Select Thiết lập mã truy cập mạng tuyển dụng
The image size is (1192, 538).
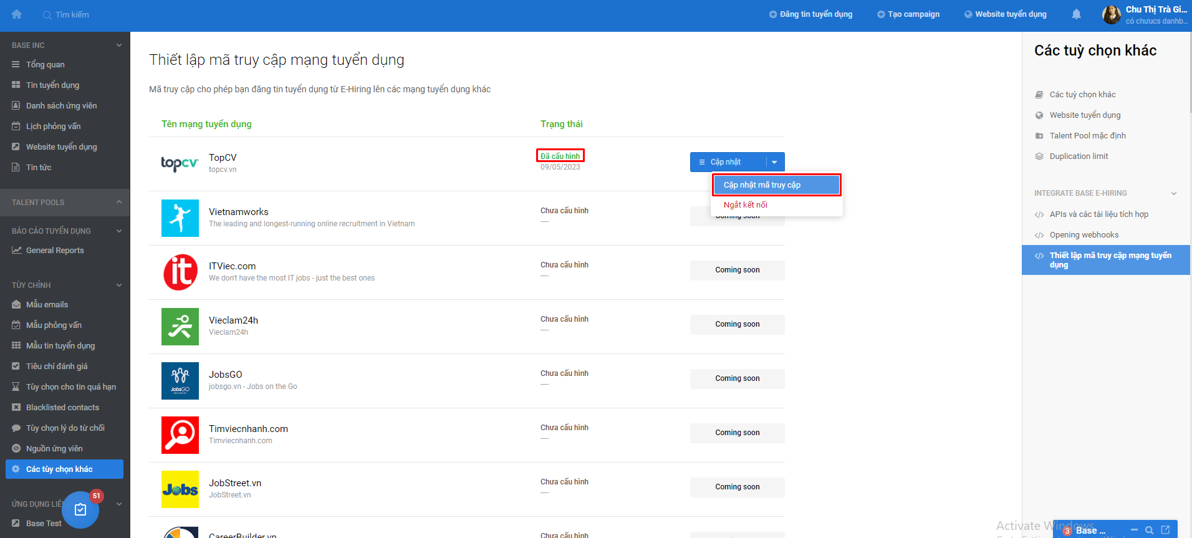pos(1105,260)
